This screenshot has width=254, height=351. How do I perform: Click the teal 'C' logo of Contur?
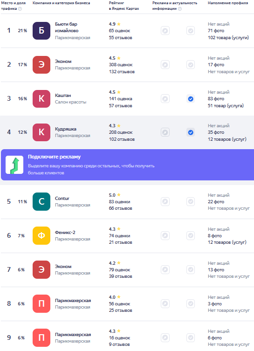pos(41,201)
